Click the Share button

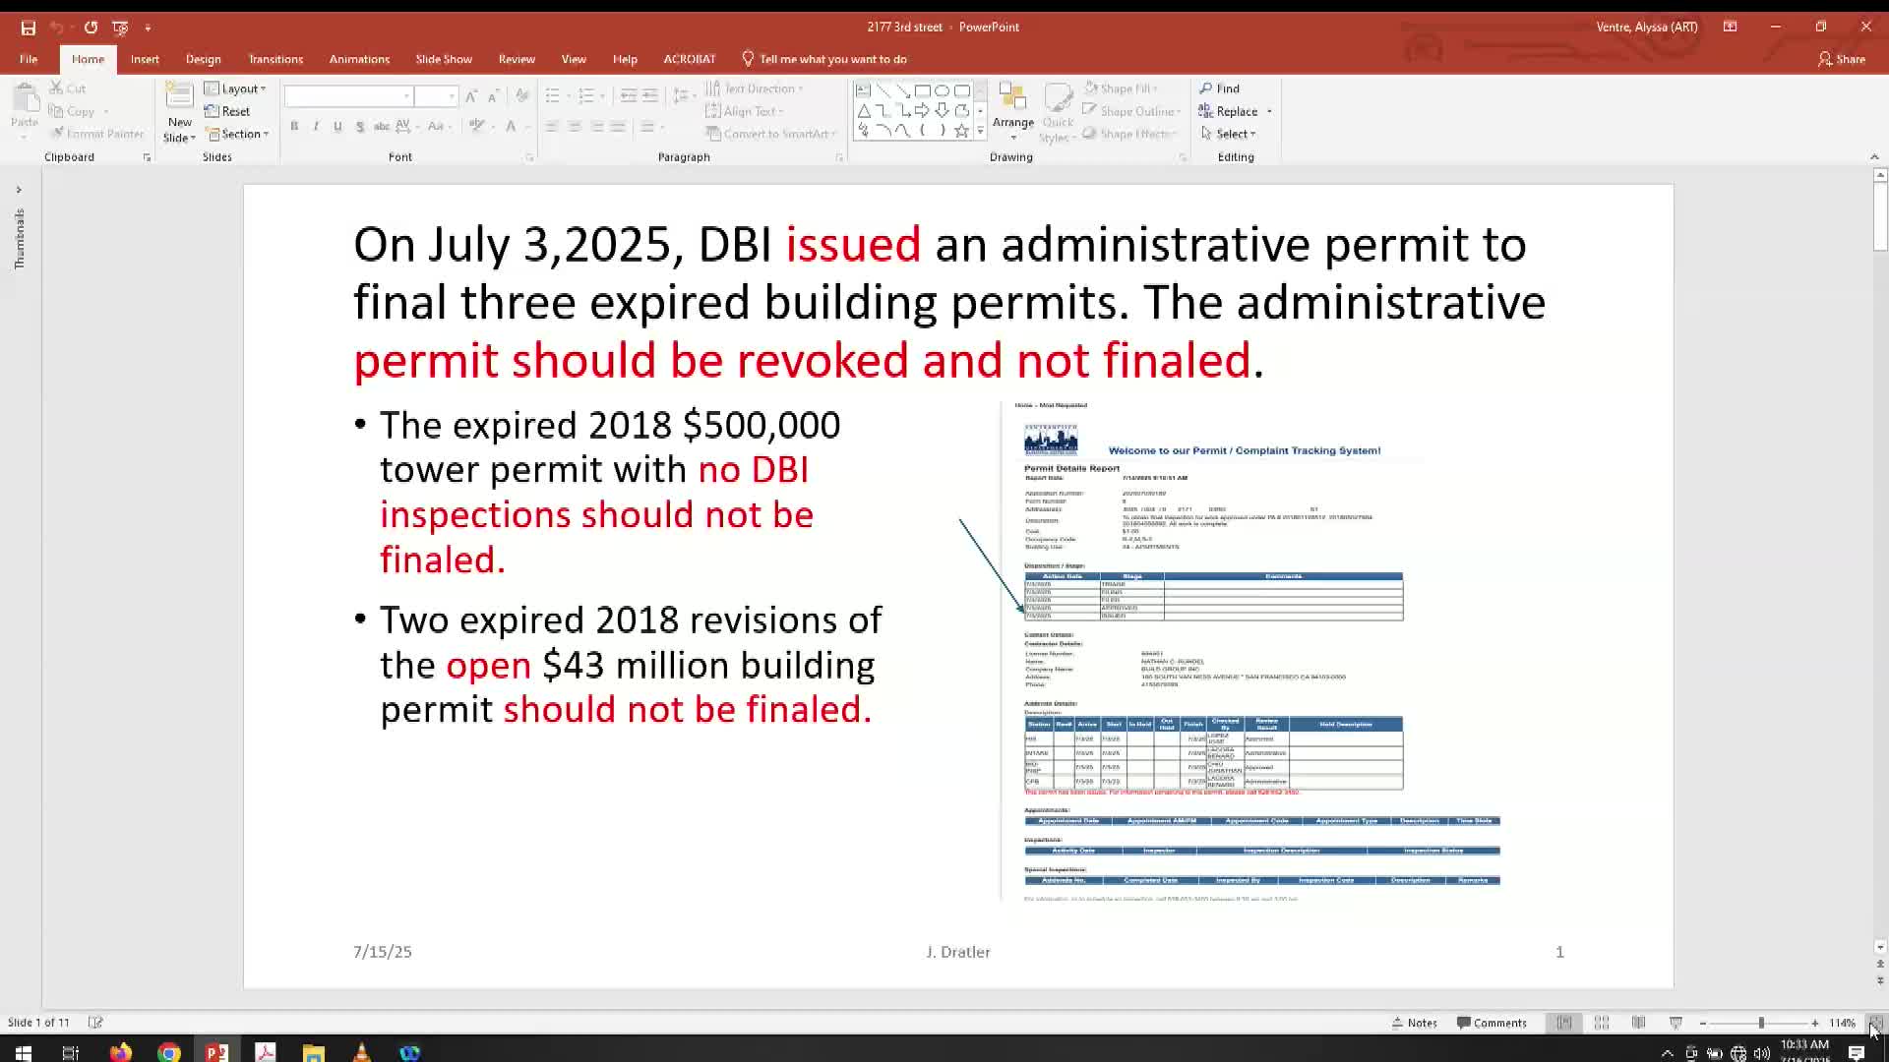point(1842,59)
